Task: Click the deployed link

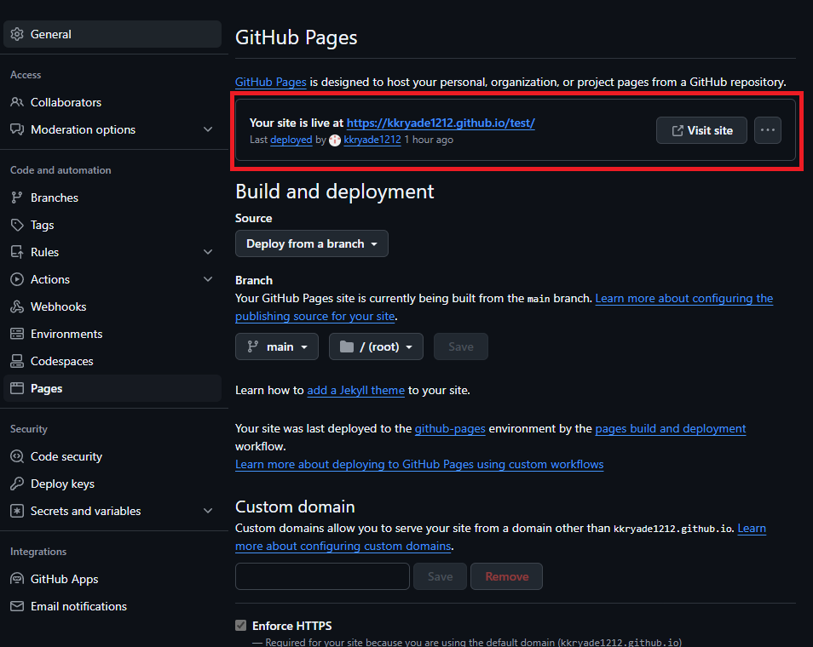Action: pos(291,140)
